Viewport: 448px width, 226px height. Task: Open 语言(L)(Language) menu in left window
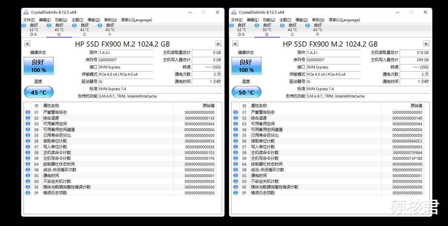click(x=136, y=20)
